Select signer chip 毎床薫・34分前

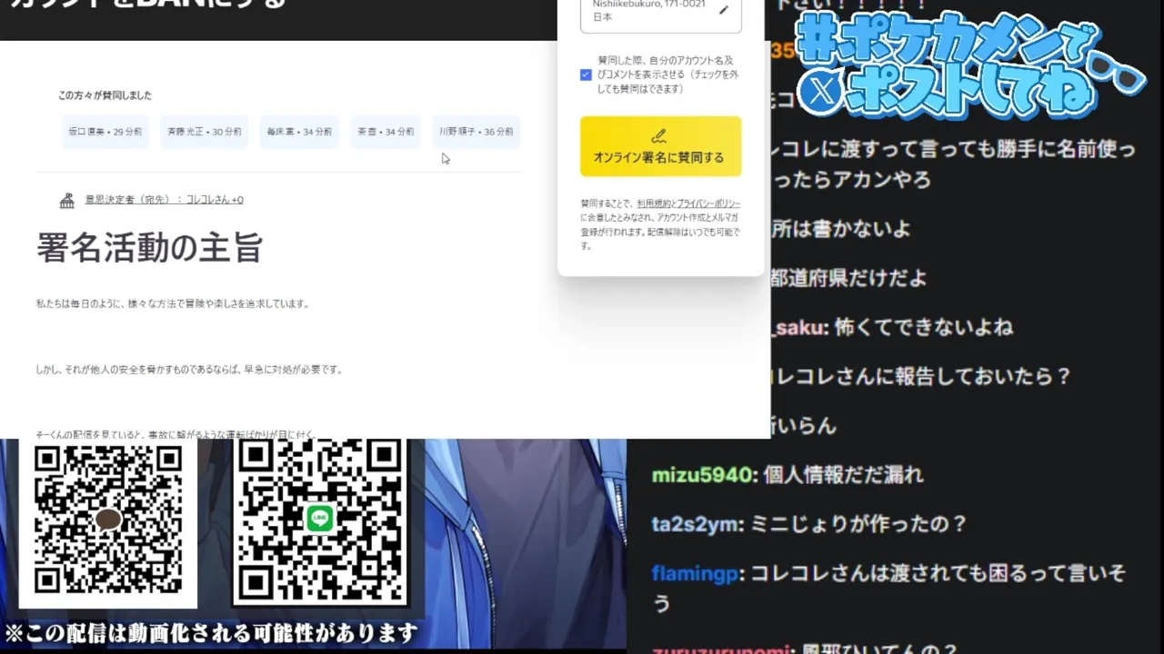pyautogui.click(x=299, y=132)
